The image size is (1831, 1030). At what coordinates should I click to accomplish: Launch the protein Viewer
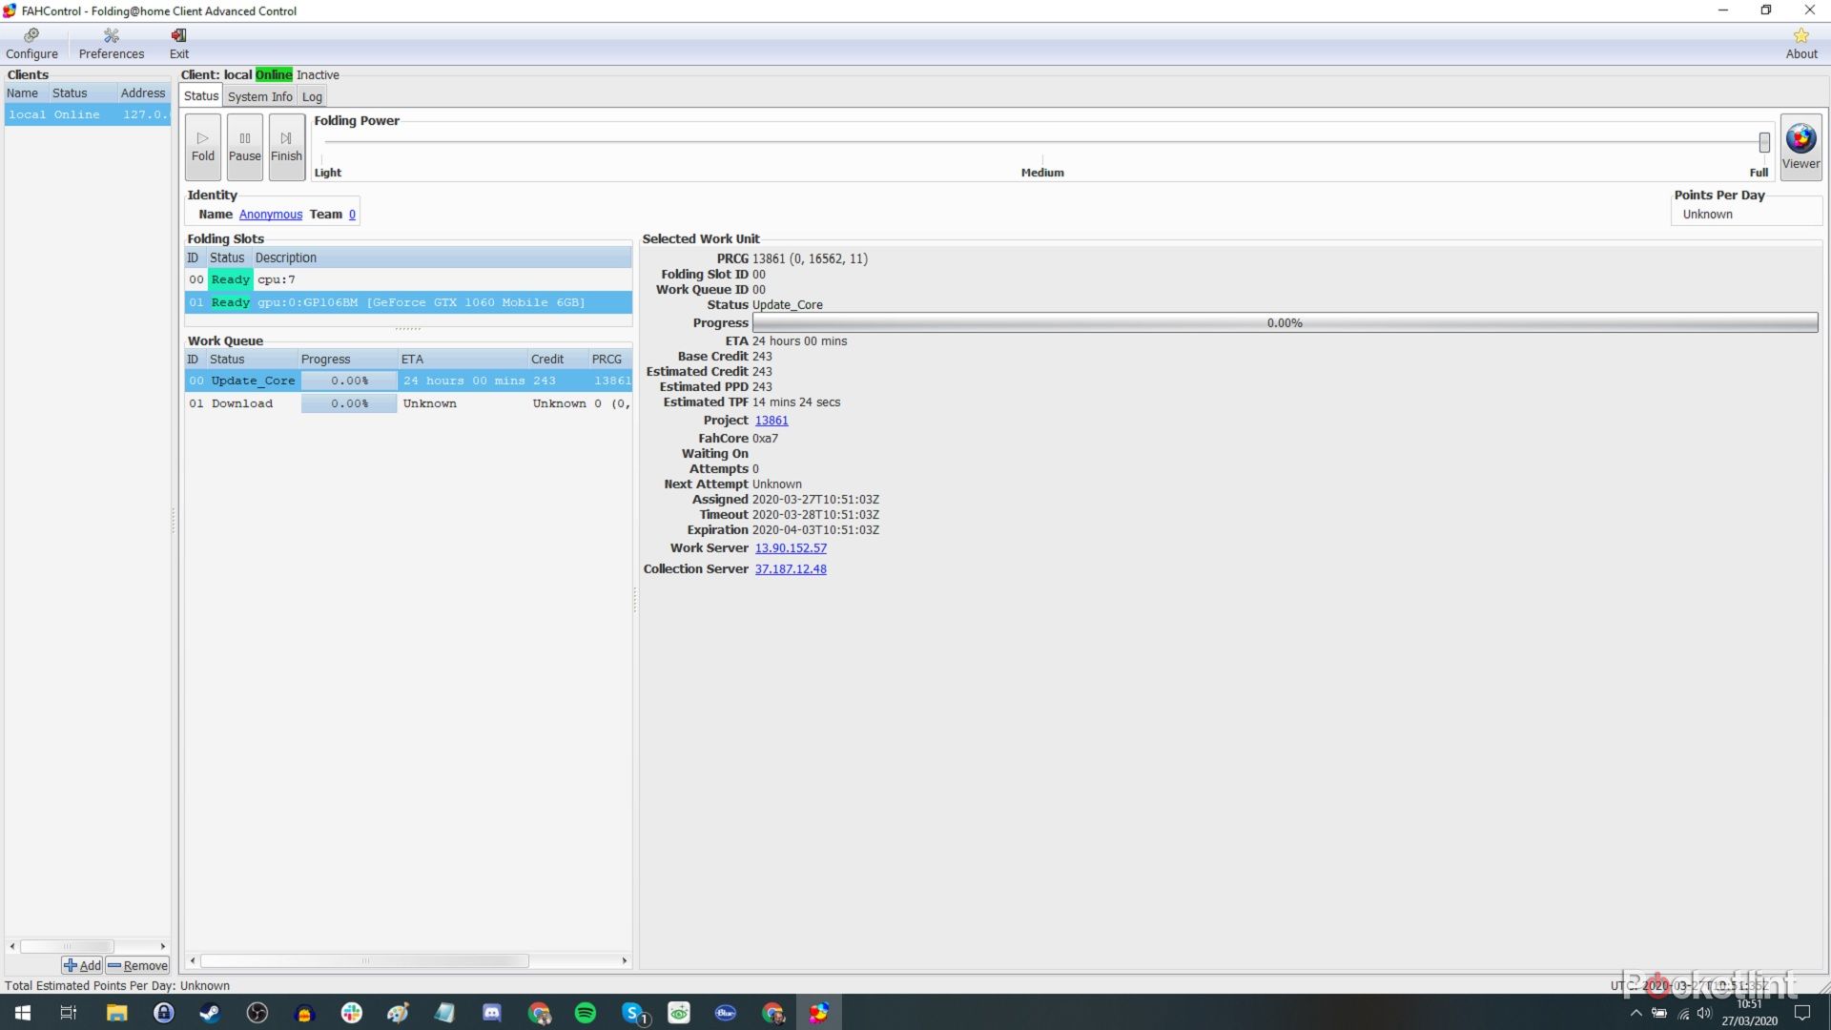1800,146
